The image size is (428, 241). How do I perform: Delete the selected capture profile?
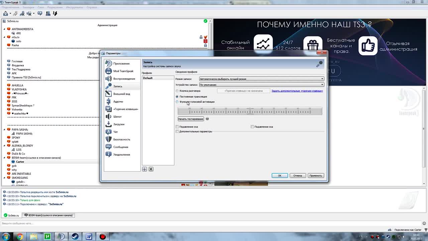(151, 169)
